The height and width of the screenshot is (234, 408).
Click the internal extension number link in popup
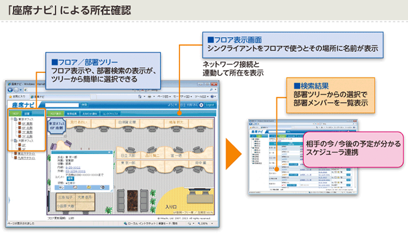pos(73,167)
